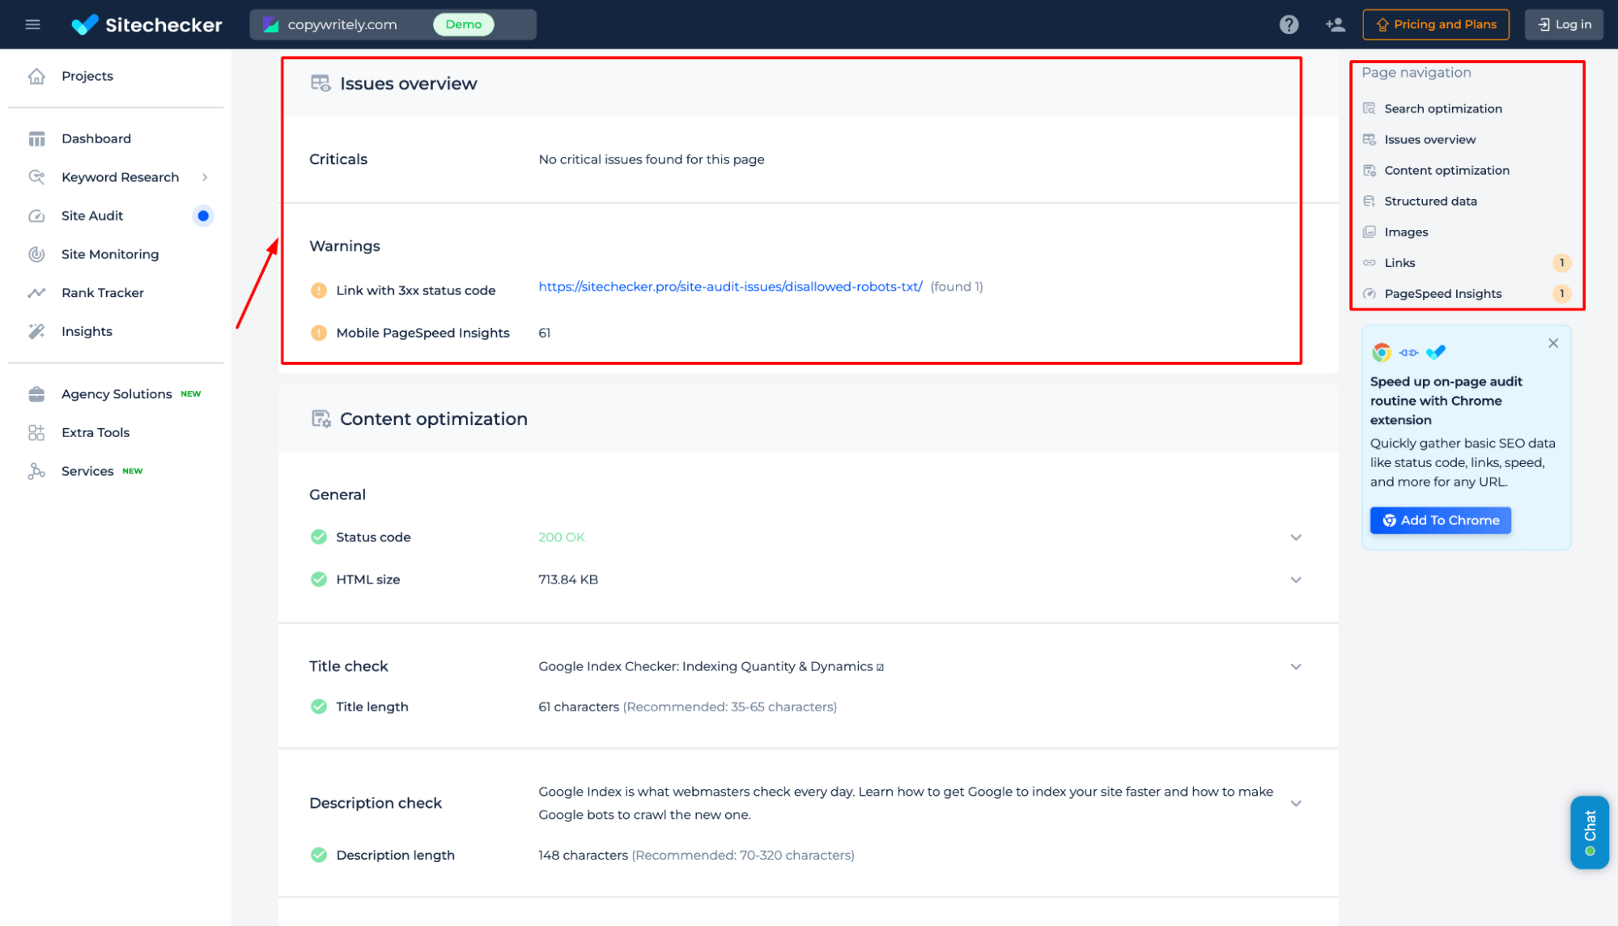Open the Projects section
1618x926 pixels.
point(87,75)
